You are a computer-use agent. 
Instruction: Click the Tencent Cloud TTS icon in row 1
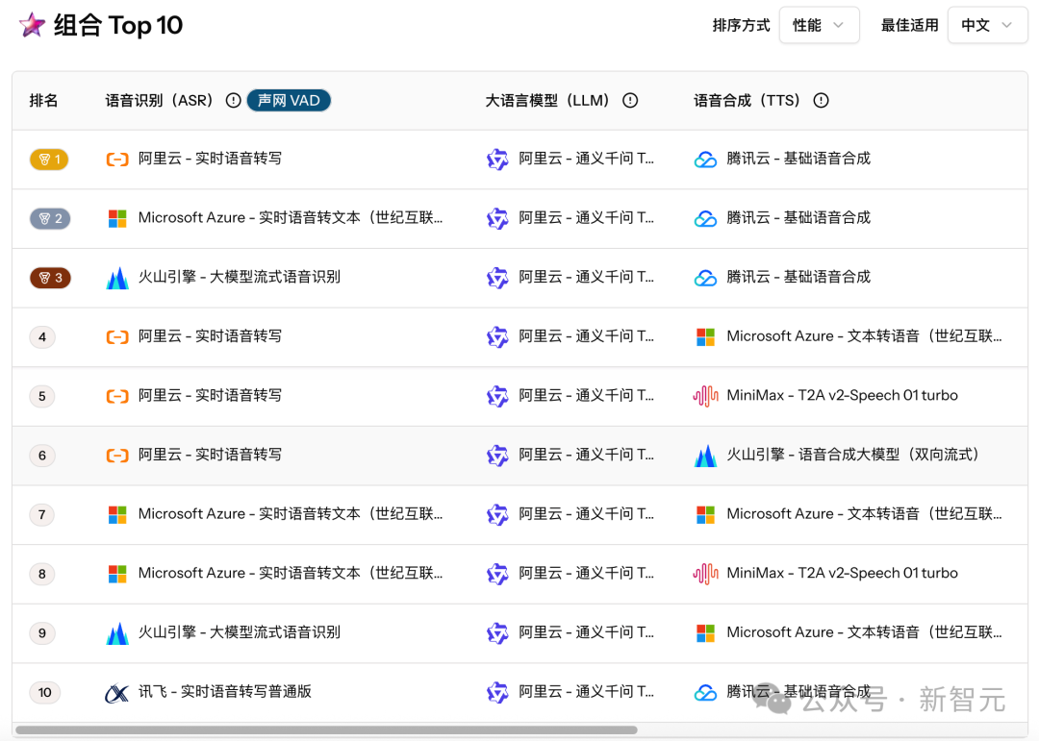coord(705,159)
